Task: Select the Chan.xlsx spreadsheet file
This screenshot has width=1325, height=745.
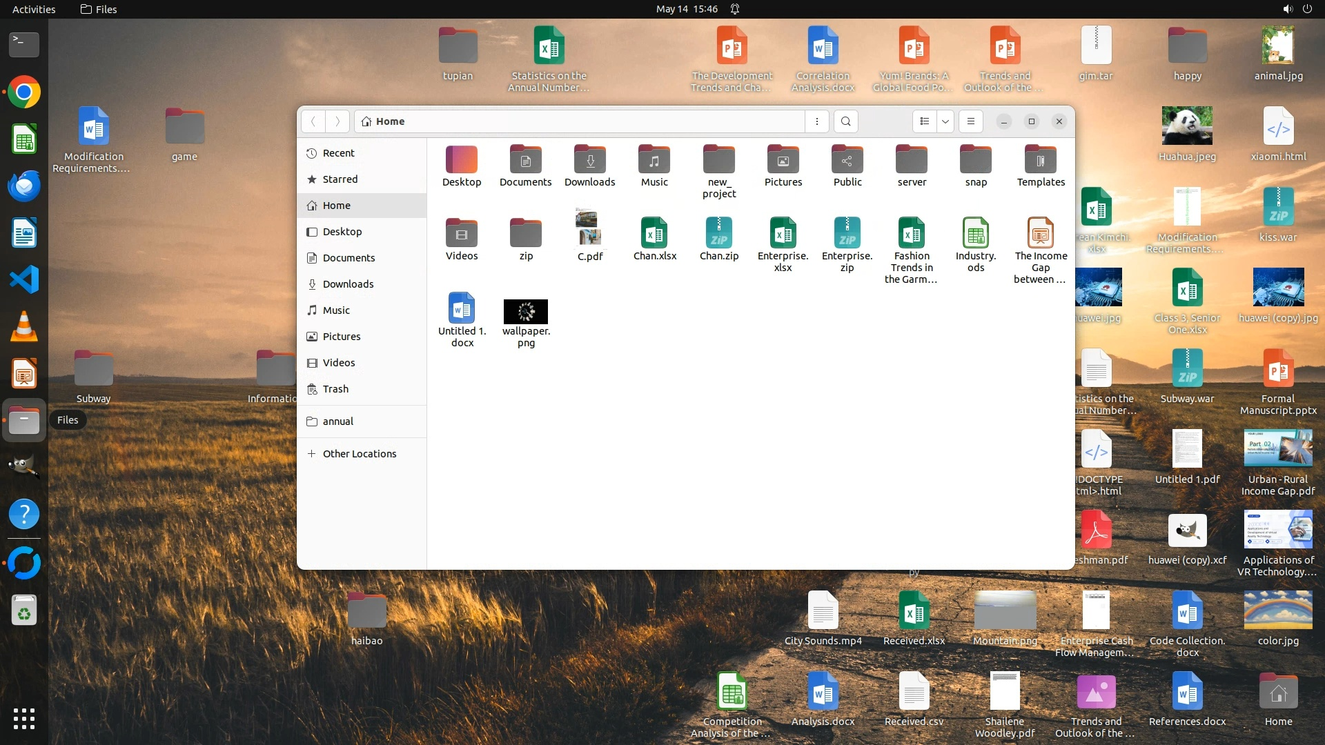Action: click(654, 233)
